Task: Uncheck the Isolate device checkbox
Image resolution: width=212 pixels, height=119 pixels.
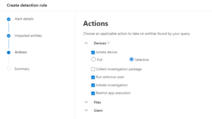Action: (93, 52)
